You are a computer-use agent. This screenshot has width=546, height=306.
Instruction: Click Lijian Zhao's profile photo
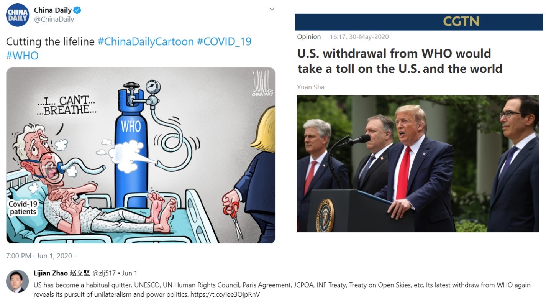(17, 281)
